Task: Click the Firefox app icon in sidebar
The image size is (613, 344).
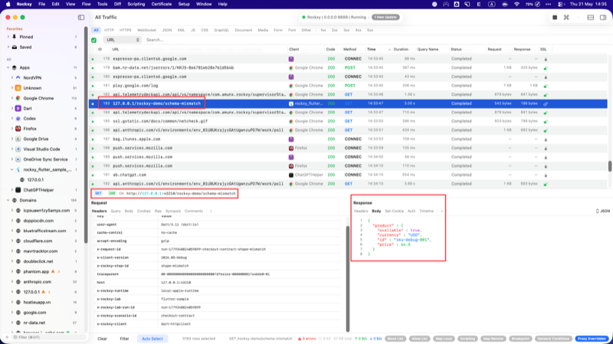Action: pyautogui.click(x=18, y=129)
